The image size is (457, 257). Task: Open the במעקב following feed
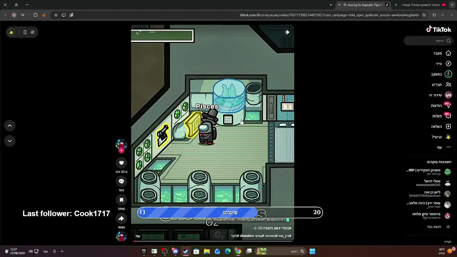[x=441, y=74]
